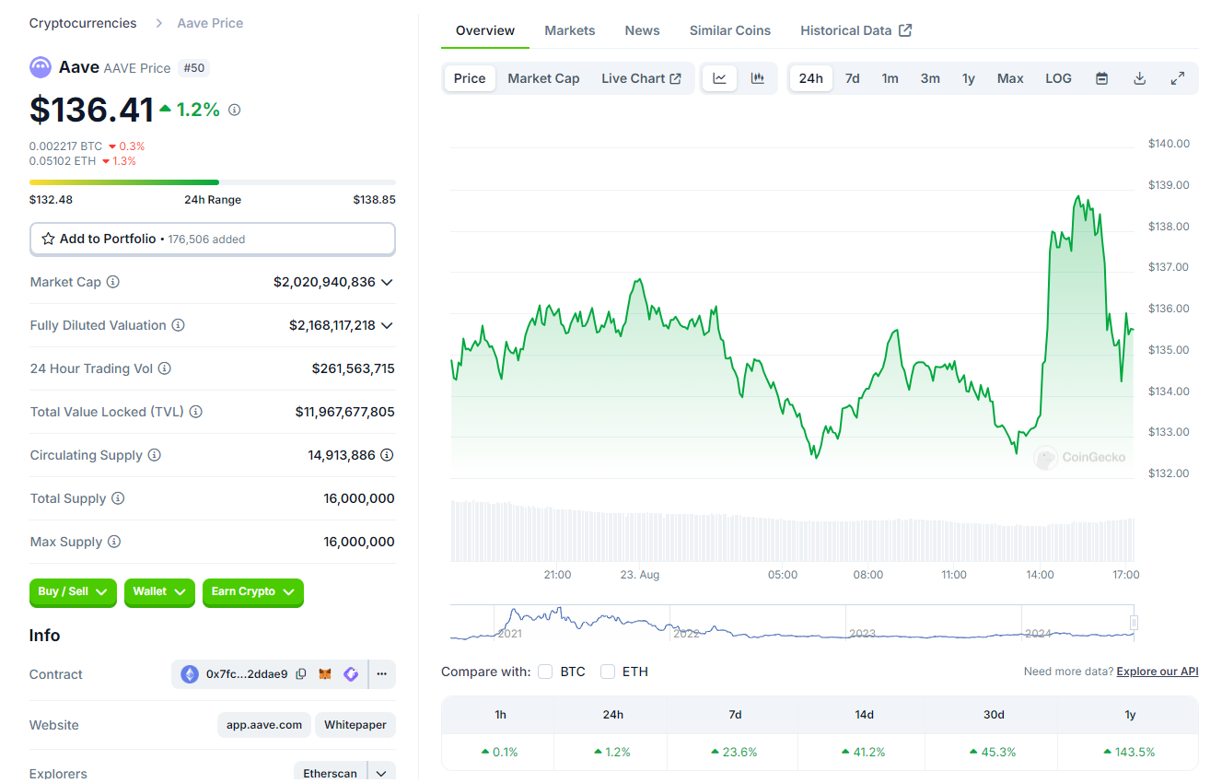
Task: Select the Max time range
Action: point(1010,78)
